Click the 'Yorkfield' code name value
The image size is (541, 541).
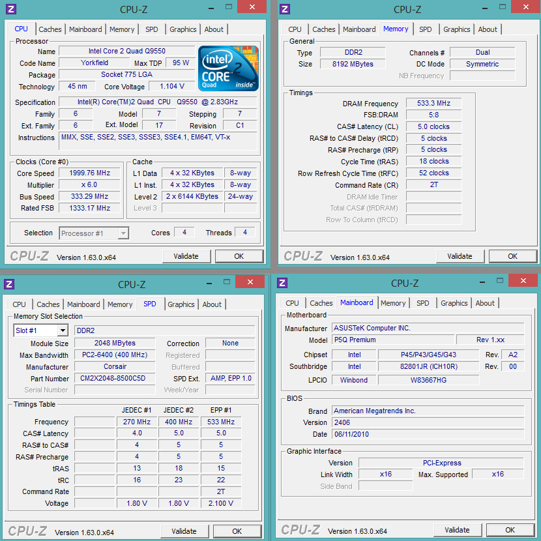tap(95, 63)
